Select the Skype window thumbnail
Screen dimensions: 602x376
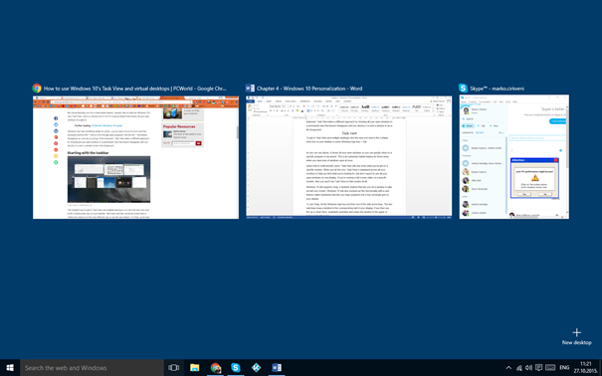(x=514, y=157)
